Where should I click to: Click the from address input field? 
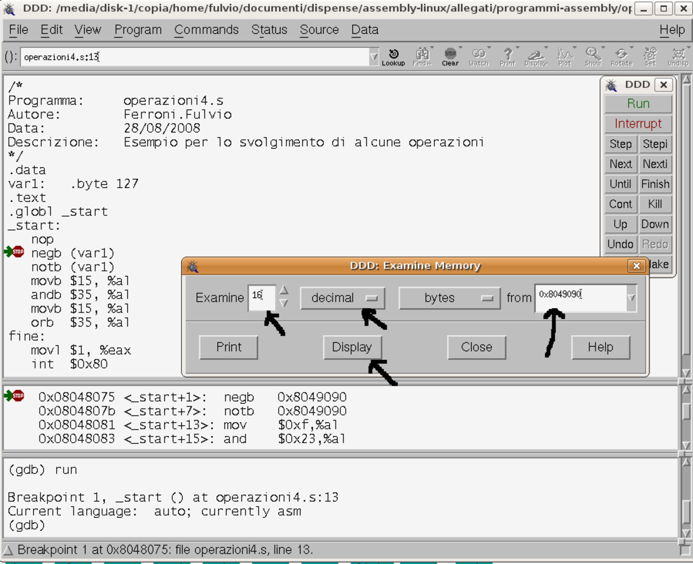(580, 298)
